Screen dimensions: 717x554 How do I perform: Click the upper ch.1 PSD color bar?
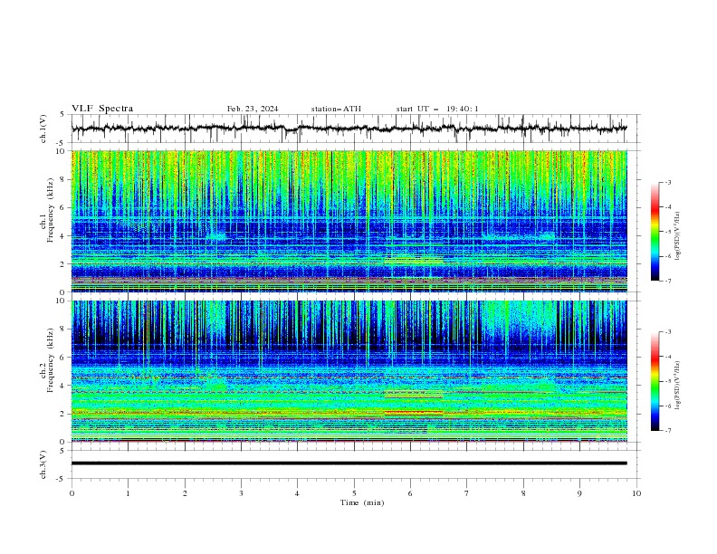655,232
